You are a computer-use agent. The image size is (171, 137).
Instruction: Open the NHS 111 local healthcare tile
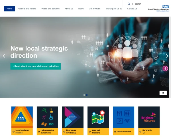coord(22,121)
